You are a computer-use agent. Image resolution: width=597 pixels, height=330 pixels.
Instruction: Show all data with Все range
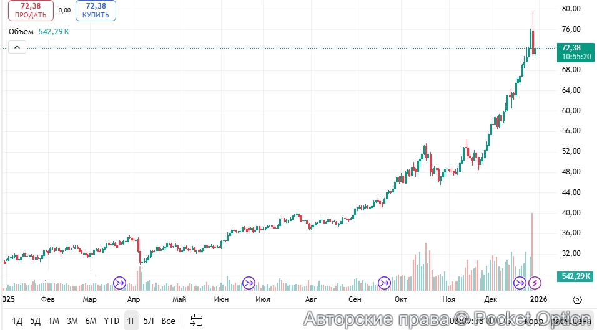pyautogui.click(x=168, y=321)
